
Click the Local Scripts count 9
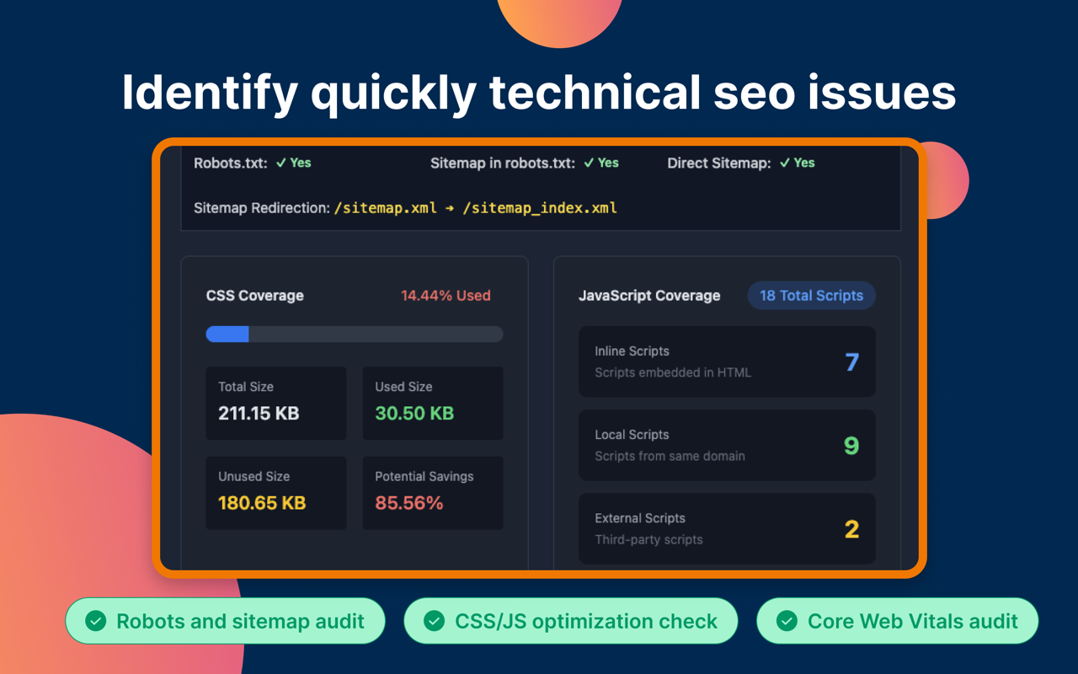point(851,446)
